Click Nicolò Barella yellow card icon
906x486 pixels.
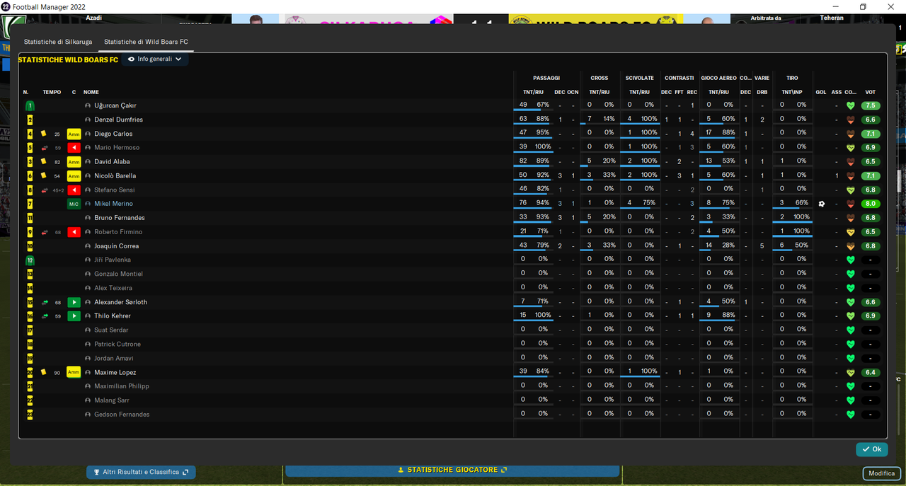coord(43,175)
